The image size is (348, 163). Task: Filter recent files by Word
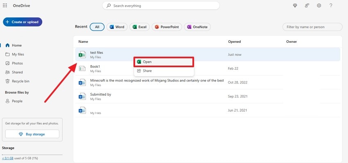[x=116, y=27]
